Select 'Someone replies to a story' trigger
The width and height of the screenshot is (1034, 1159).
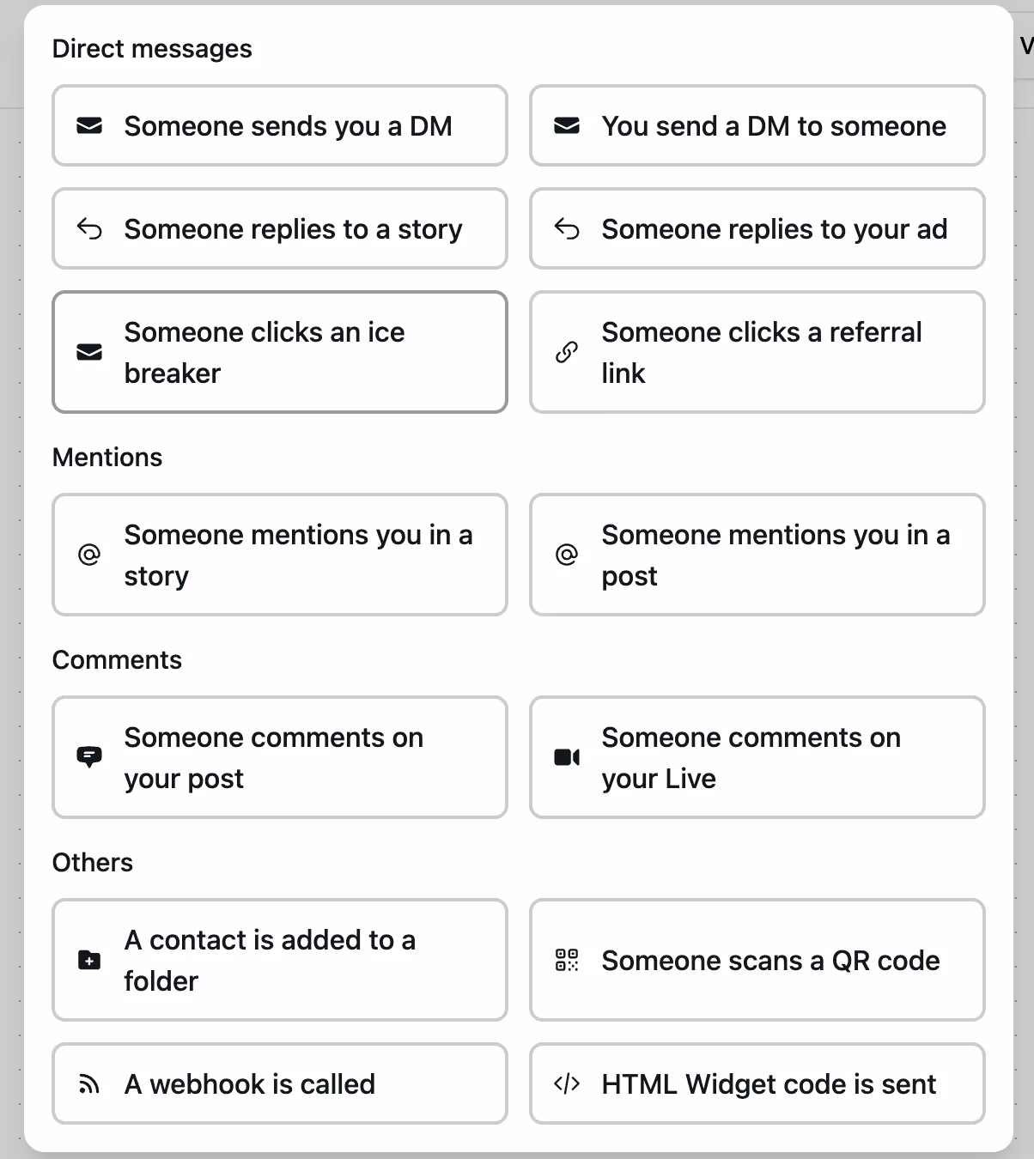280,229
